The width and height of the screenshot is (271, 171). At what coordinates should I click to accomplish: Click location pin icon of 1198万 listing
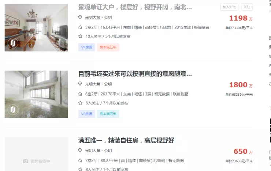[x=80, y=17]
